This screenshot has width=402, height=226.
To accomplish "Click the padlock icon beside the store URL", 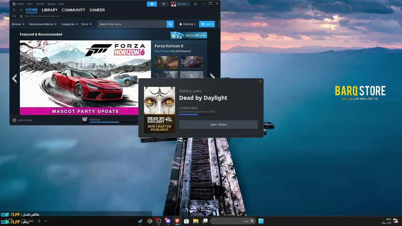I will [21, 16].
